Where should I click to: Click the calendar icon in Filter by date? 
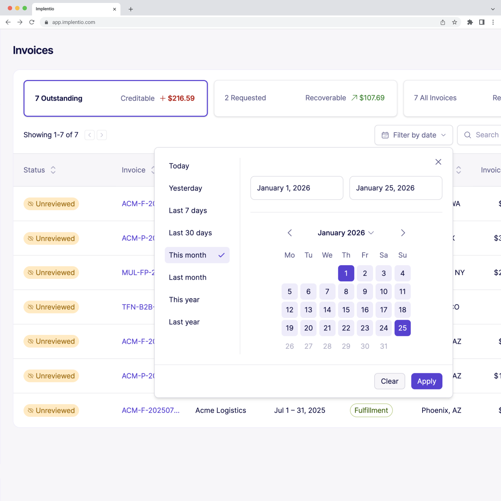click(x=385, y=135)
